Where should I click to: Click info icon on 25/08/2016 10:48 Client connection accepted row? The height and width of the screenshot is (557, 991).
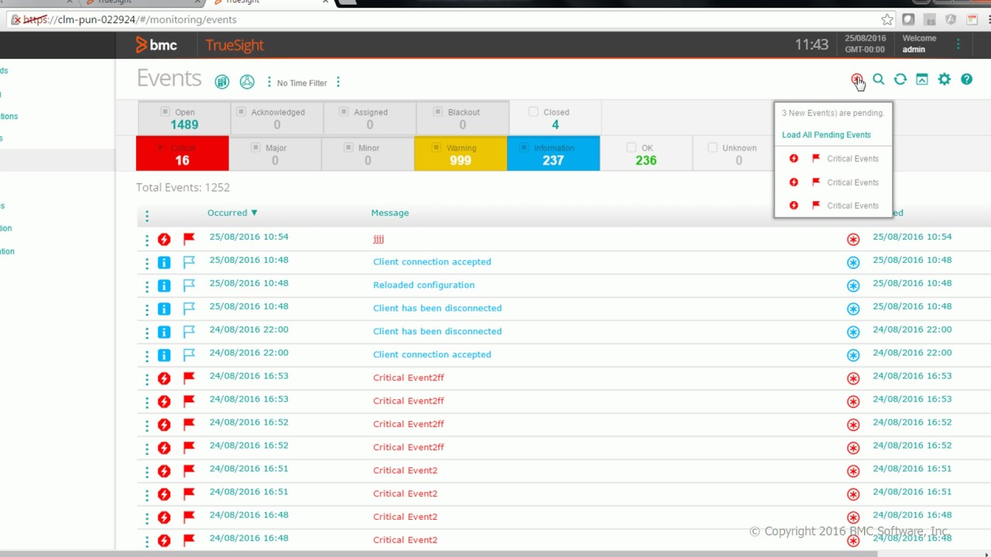164,262
